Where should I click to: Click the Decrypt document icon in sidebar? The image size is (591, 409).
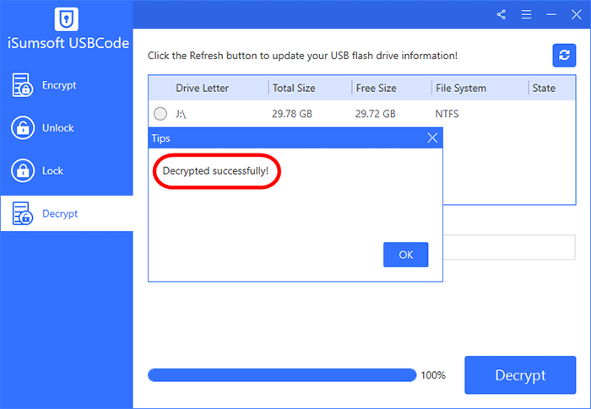pyautogui.click(x=22, y=213)
